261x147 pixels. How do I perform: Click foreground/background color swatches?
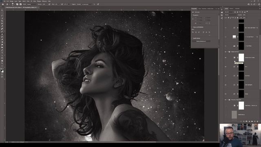pos(2,71)
